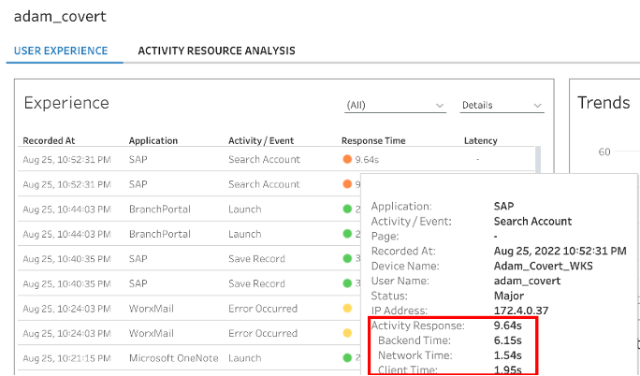
Task: Click the Latency column header
Action: [480, 140]
